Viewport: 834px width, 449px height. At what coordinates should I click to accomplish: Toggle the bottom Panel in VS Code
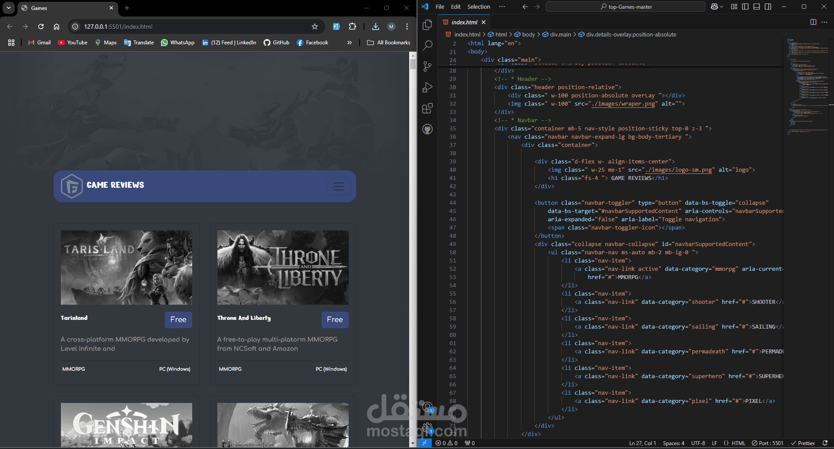point(757,7)
